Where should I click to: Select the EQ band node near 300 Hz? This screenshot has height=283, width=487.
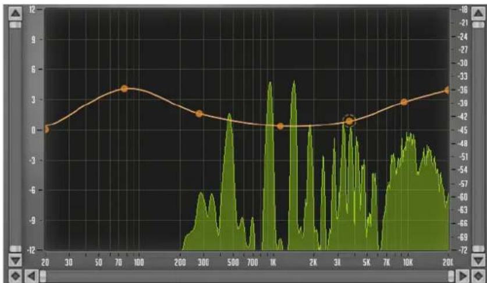tap(200, 114)
